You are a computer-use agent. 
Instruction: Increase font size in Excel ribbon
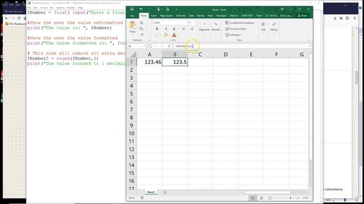(x=184, y=29)
